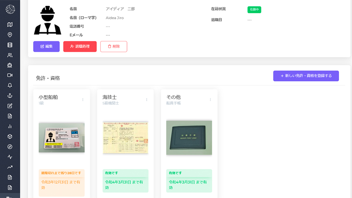Select the video camera sidebar icon

10,75
